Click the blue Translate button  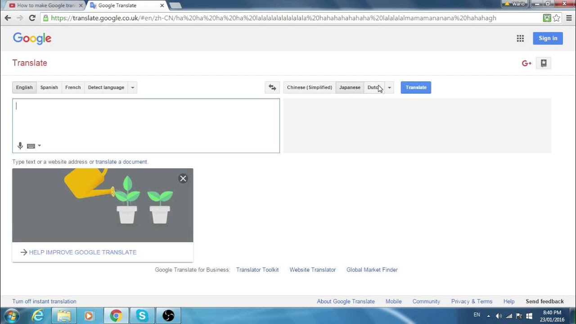416,87
